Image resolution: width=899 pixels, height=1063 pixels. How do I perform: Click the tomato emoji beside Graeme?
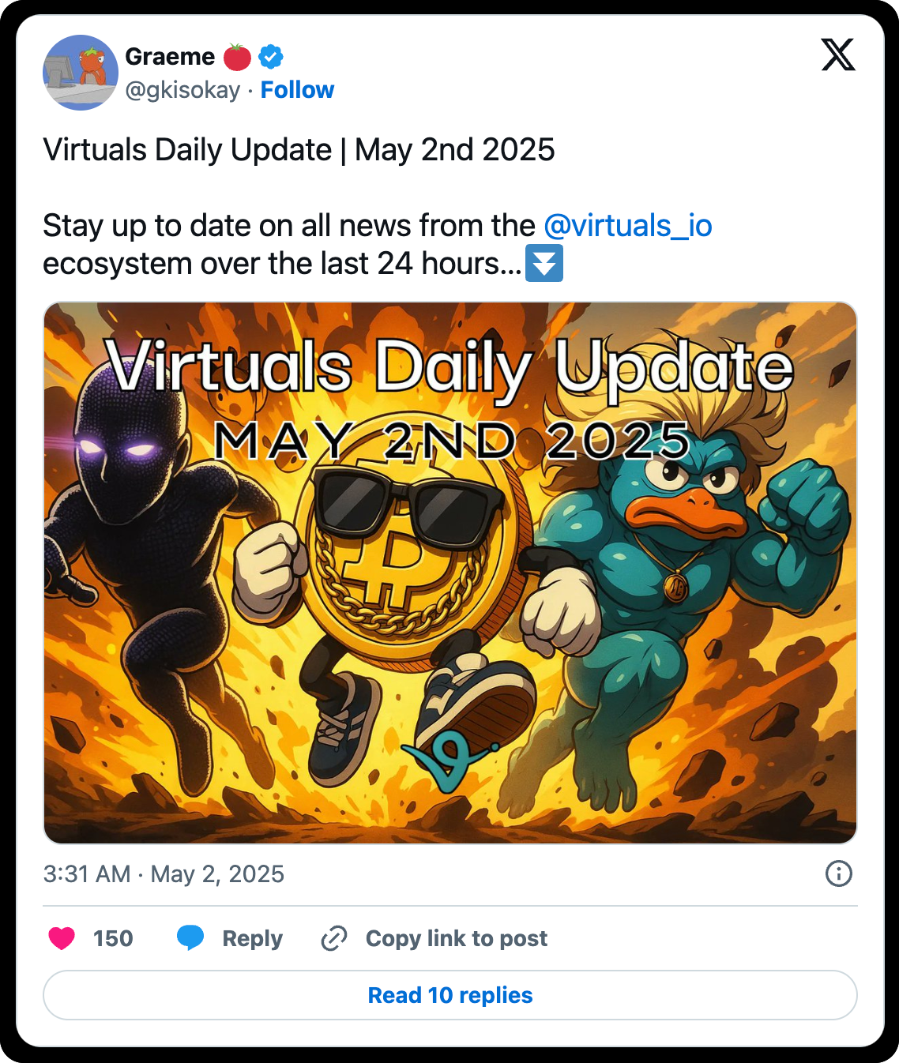point(237,57)
